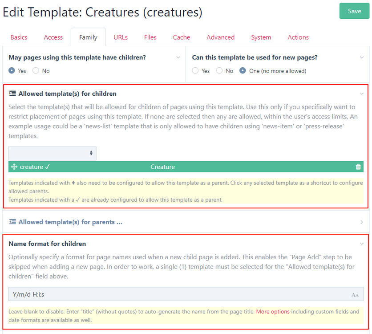Image resolution: width=372 pixels, height=334 pixels.
Task: Switch to the Basics tab
Action: click(19, 37)
